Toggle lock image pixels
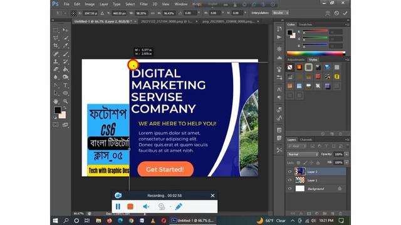Viewport: 401px width, 225px height. click(305, 162)
